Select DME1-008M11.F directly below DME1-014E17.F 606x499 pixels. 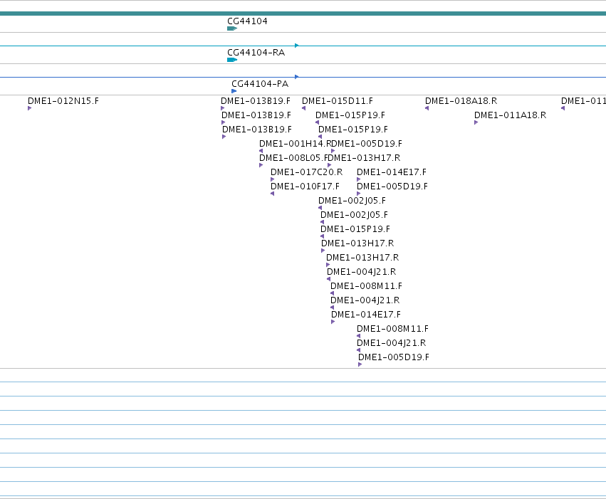[392, 329]
